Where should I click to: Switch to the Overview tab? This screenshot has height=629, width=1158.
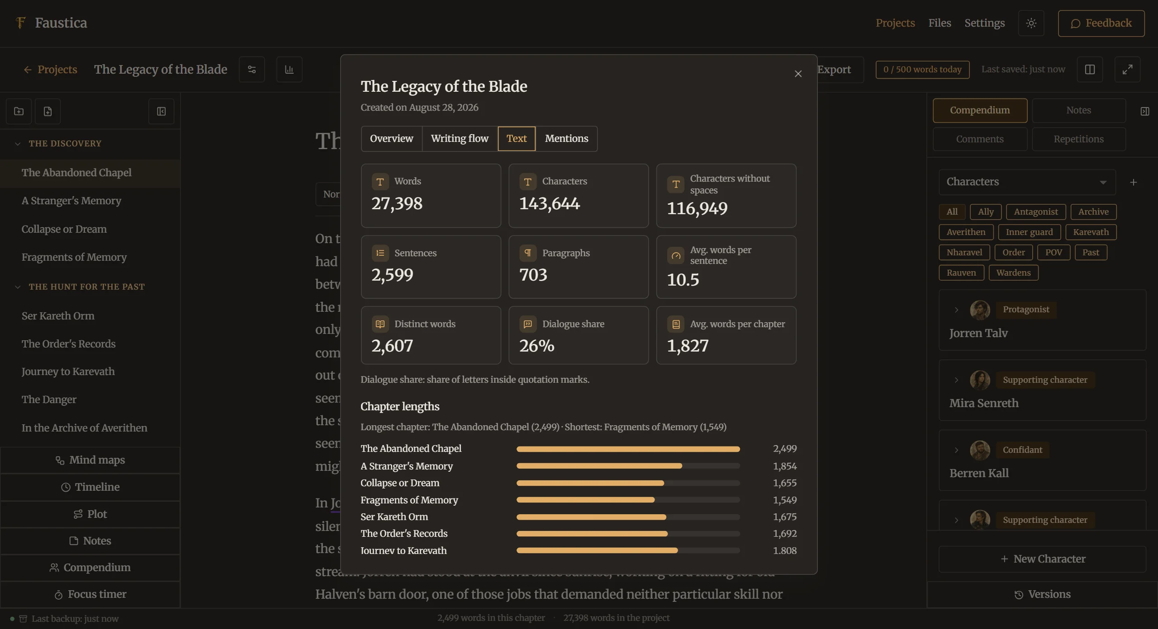coord(391,139)
